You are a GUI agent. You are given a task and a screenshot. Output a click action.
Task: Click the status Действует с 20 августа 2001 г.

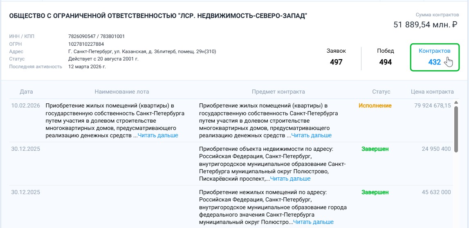coord(103,59)
